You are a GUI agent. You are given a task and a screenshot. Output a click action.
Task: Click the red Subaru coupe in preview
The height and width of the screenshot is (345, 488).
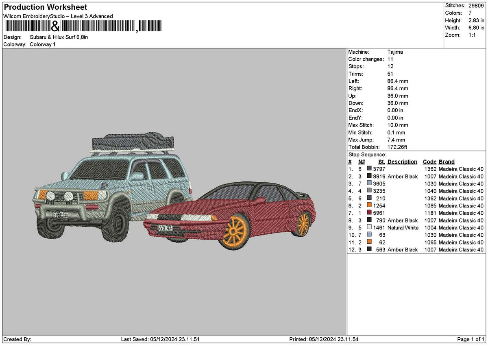coord(230,216)
